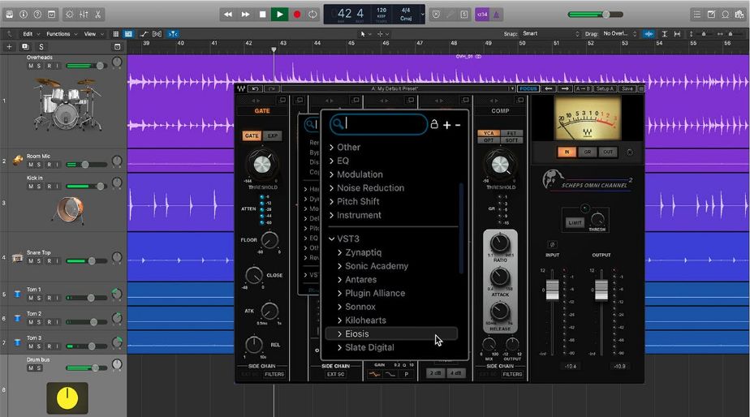The width and height of the screenshot is (750, 417).
Task: Open the Waves plugin menu icon
Action: pos(641,88)
